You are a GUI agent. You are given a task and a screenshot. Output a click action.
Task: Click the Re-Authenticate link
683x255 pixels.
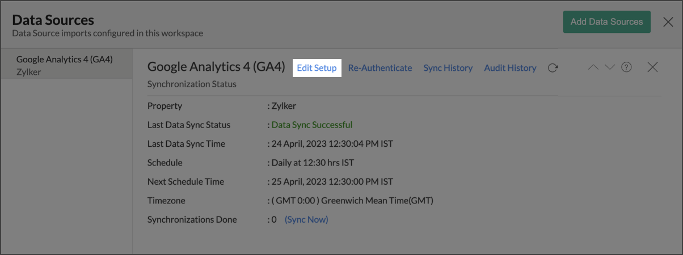[380, 68]
